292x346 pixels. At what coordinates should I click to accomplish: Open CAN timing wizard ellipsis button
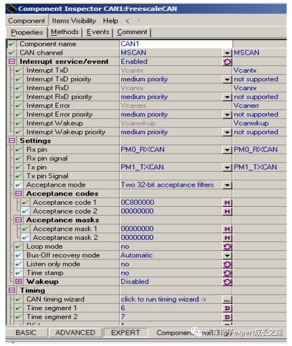[227, 299]
